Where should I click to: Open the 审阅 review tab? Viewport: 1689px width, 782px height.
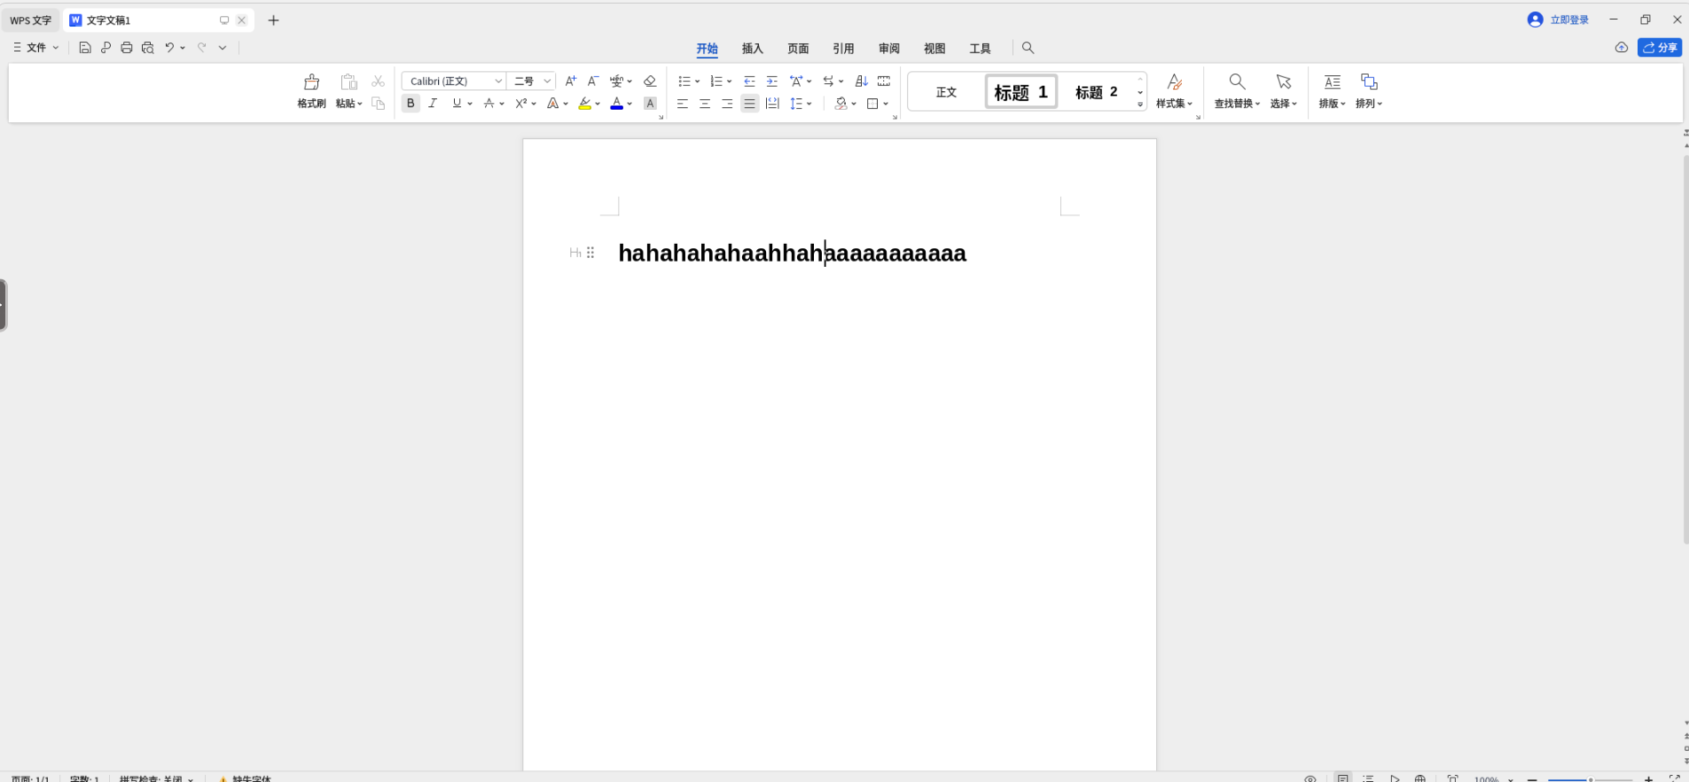(x=888, y=49)
